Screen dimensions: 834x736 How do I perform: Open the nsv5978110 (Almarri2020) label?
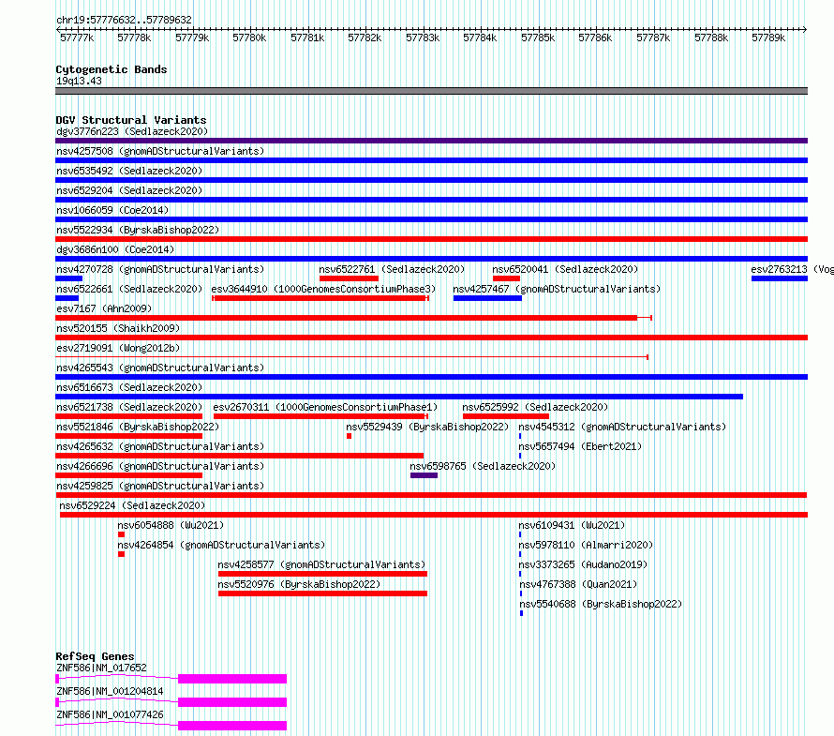click(586, 545)
